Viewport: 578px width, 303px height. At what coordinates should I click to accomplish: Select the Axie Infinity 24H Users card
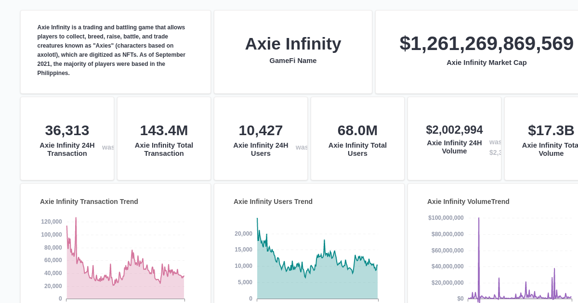261,138
